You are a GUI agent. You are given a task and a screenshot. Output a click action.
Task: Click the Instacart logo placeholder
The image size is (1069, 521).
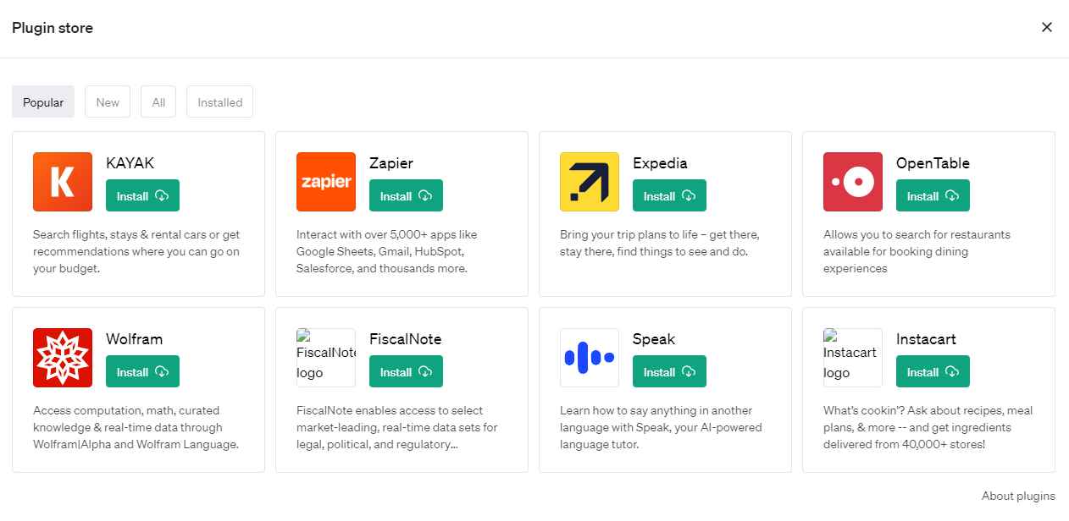coord(852,357)
